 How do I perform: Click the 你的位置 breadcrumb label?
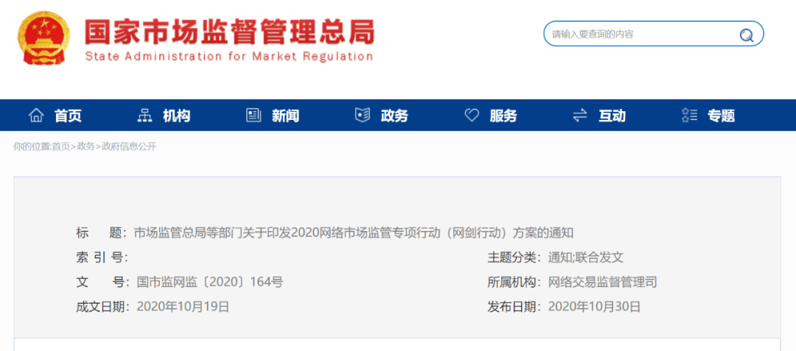coord(32,147)
